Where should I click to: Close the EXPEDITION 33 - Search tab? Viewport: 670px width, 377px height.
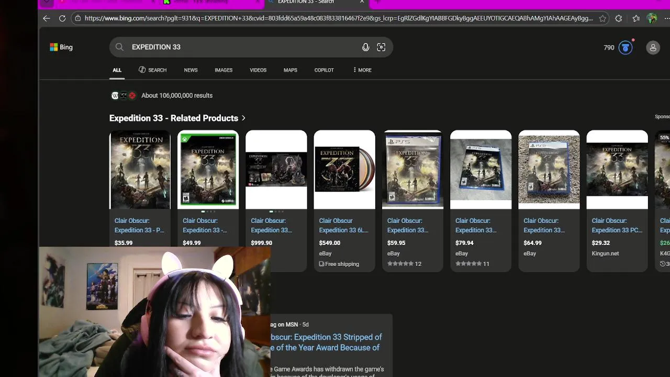pyautogui.click(x=362, y=2)
